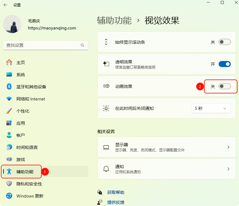
Task: Click the 个性化 paintbrush icon
Action: pyautogui.click(x=9, y=111)
